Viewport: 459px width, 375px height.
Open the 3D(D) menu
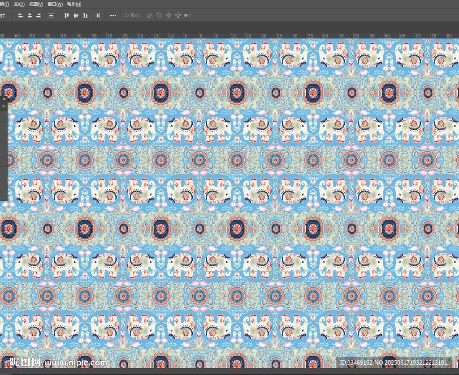click(x=19, y=4)
